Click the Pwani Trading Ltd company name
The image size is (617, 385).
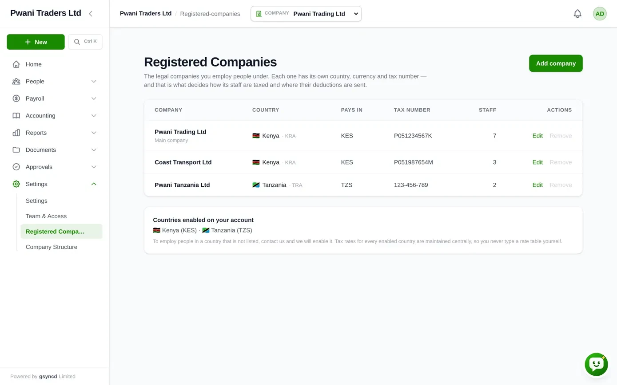[x=180, y=132]
